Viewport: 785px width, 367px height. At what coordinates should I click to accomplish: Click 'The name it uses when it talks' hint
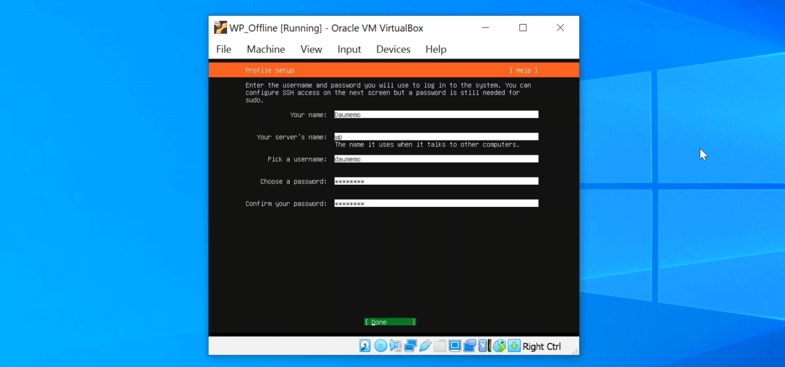tap(427, 144)
